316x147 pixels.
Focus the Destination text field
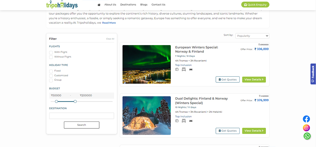(82, 116)
